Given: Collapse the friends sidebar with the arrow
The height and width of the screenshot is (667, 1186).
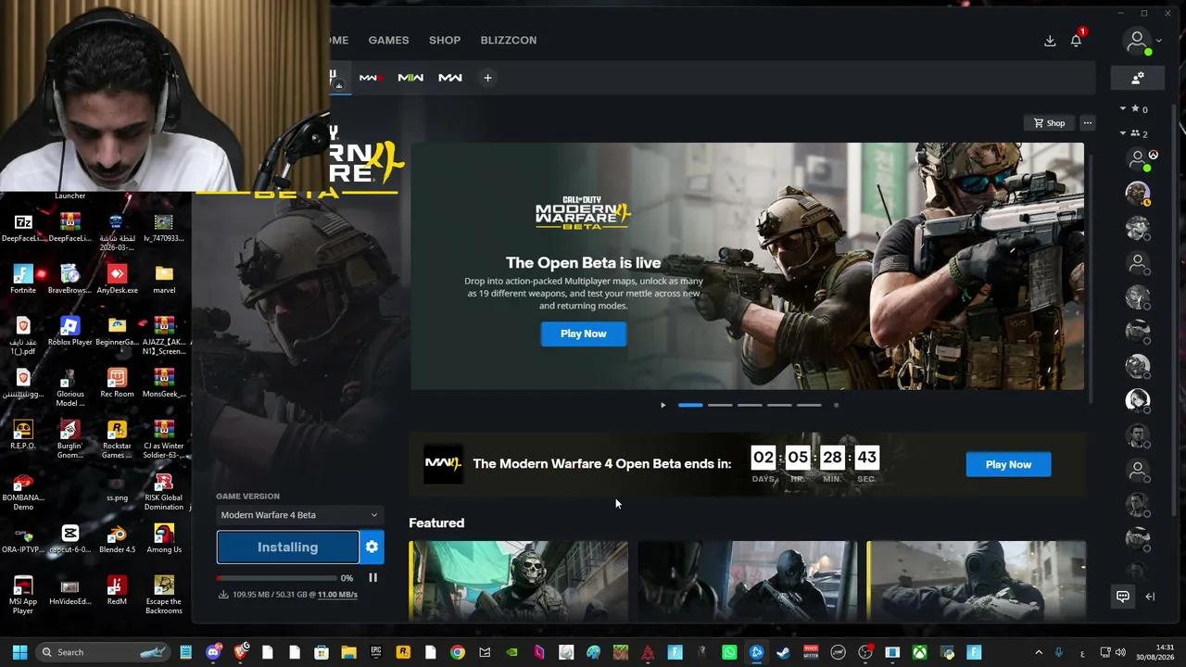Looking at the screenshot, I should pos(1150,597).
